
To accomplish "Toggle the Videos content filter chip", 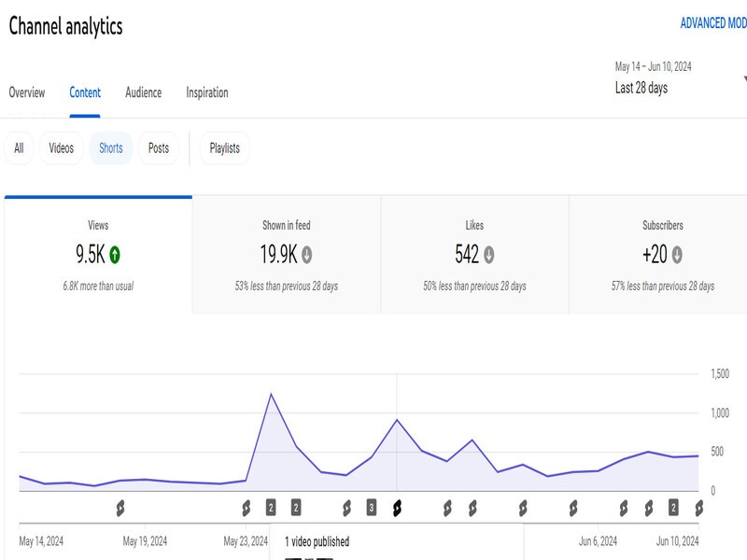I will coord(63,147).
